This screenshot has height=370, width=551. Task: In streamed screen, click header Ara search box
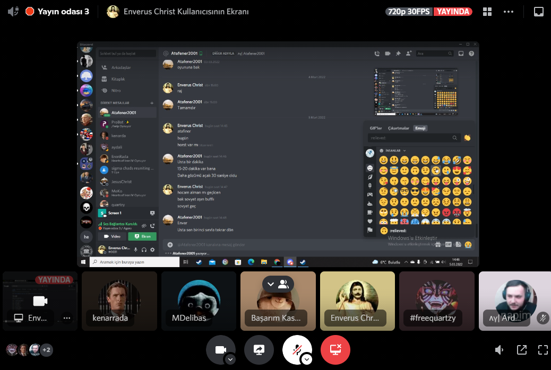435,54
